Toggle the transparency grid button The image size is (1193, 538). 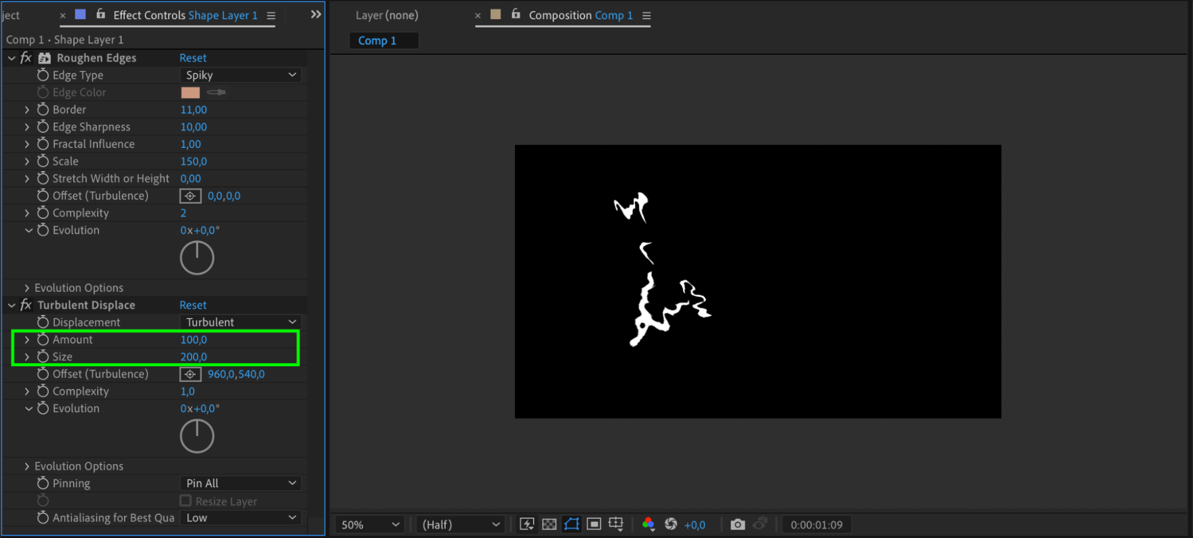pos(549,524)
